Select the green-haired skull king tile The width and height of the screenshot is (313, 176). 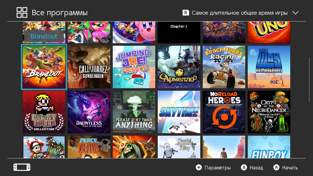click(134, 147)
